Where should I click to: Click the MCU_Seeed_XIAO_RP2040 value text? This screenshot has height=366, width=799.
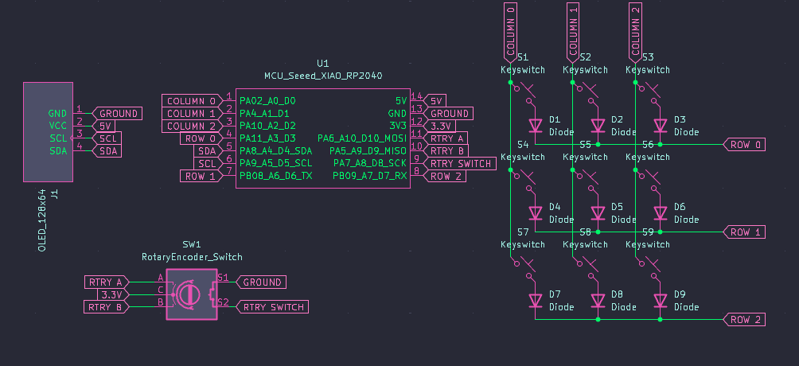pos(323,76)
